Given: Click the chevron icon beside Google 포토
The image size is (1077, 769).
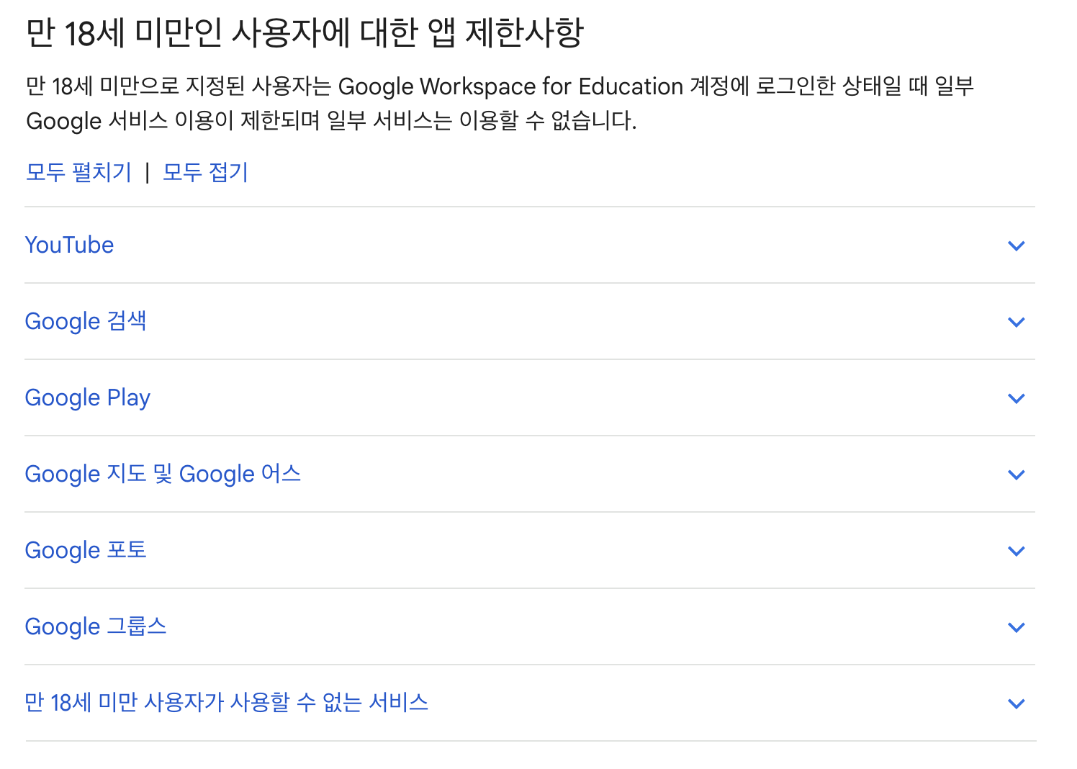Looking at the screenshot, I should pos(1016,551).
